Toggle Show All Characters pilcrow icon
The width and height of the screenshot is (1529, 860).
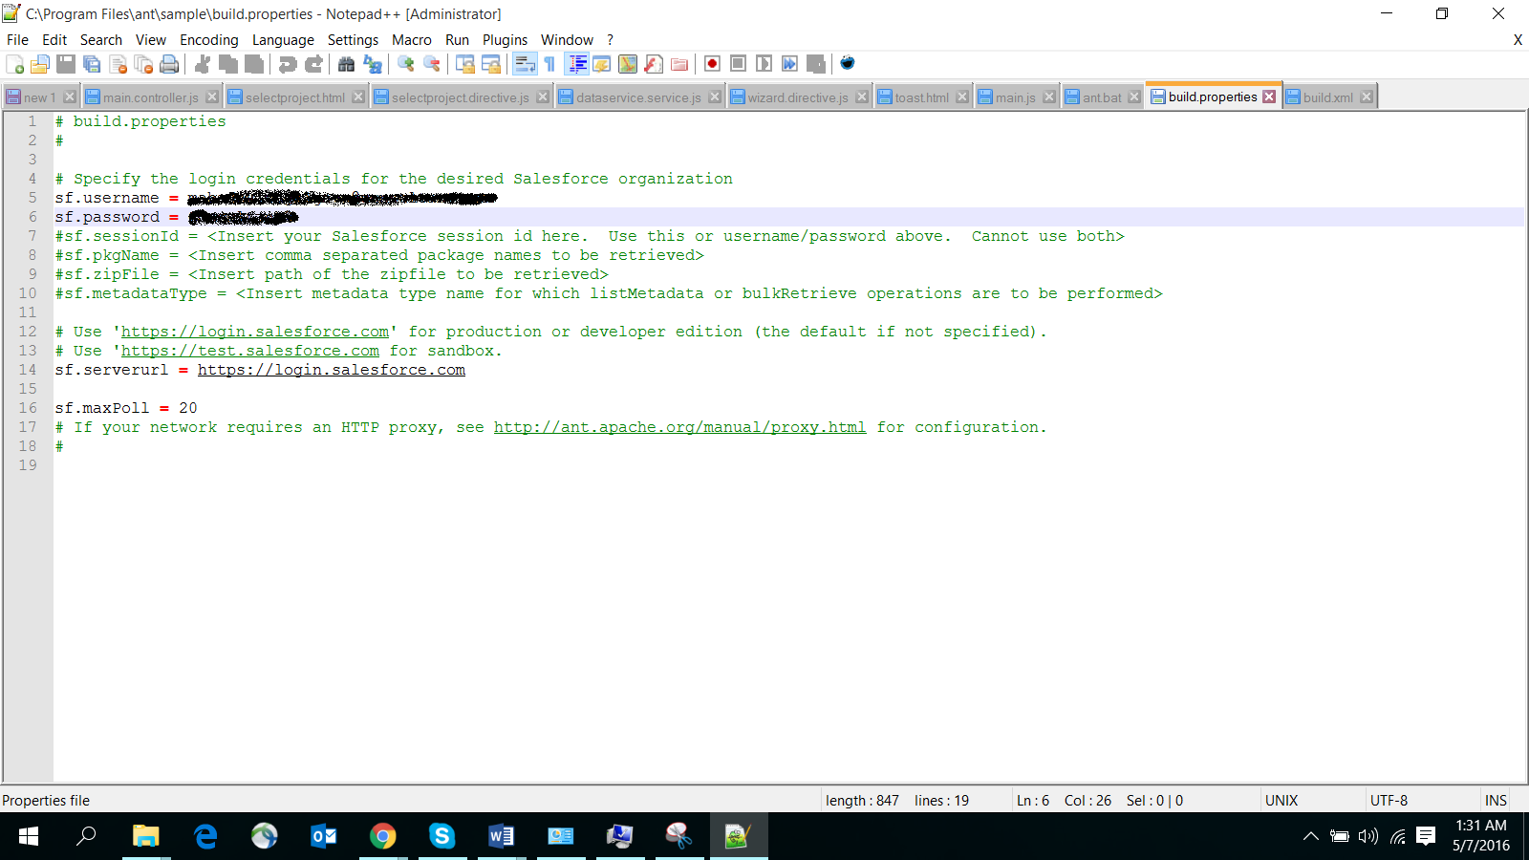tap(549, 64)
